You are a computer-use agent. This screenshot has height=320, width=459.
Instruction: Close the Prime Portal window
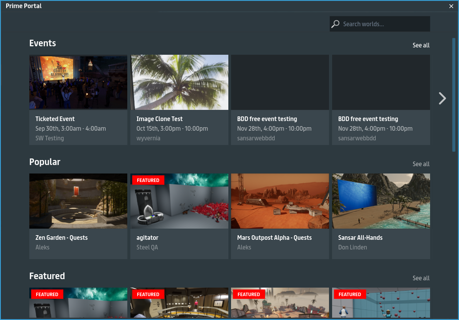click(x=451, y=6)
